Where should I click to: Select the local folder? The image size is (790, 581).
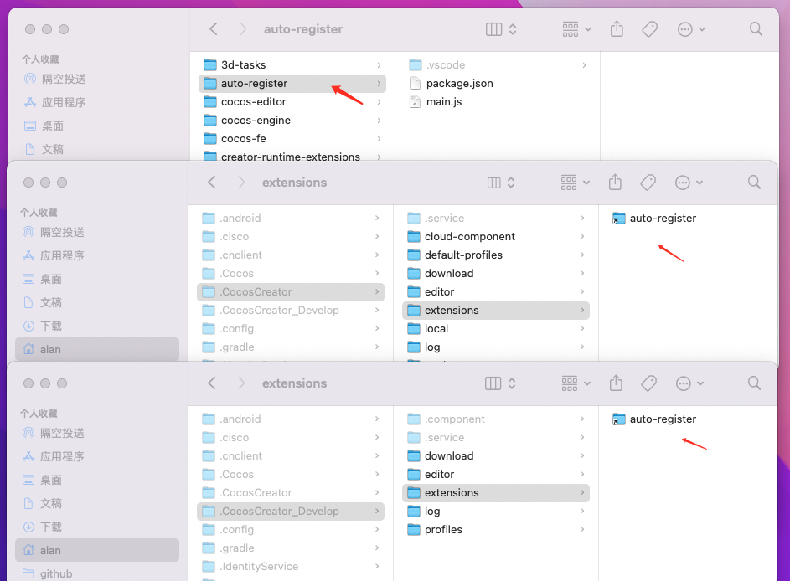pyautogui.click(x=436, y=328)
